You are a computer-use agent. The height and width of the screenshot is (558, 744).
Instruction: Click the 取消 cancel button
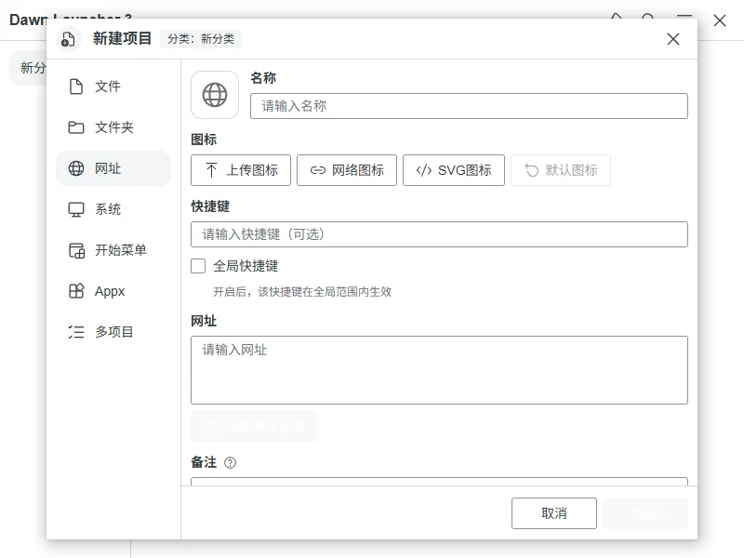point(553,513)
